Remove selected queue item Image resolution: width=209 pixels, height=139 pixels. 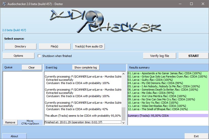pyautogui.click(x=10, y=122)
